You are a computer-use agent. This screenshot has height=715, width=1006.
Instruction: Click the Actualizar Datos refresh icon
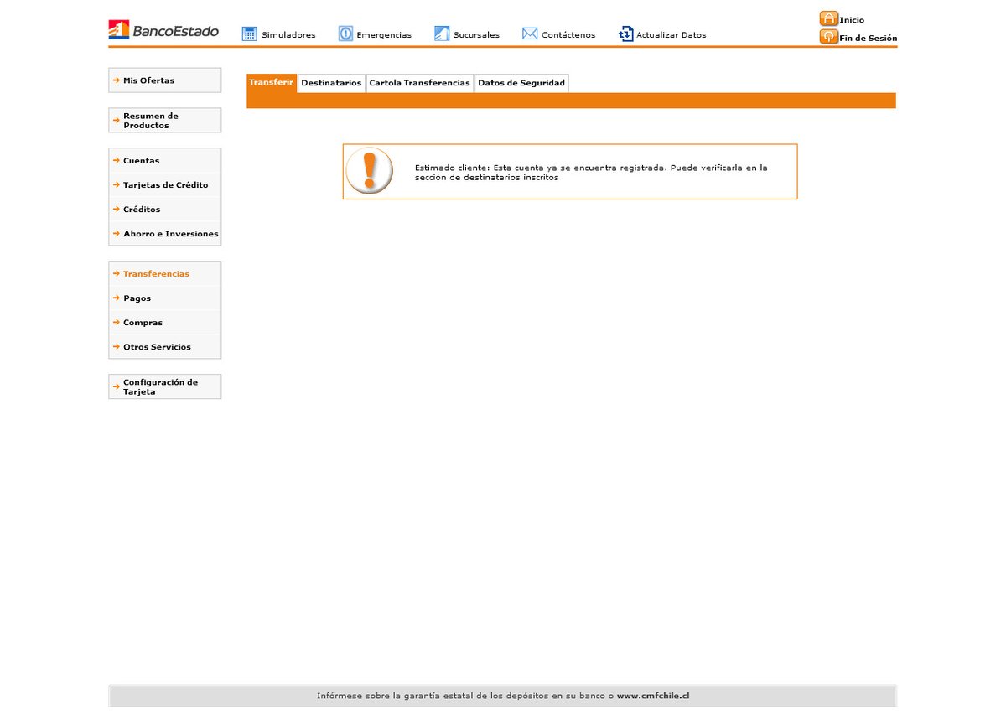[x=626, y=34]
